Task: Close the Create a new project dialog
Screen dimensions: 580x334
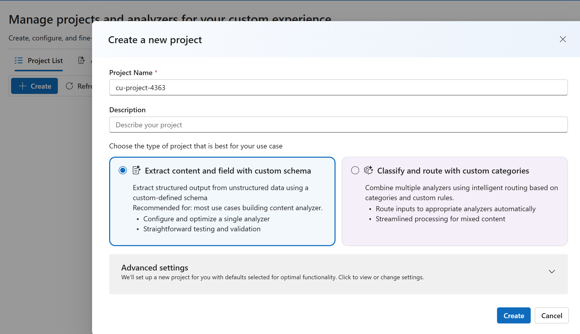Action: coord(563,39)
